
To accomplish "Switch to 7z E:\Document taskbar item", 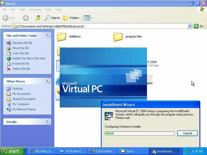I will [x=103, y=151].
